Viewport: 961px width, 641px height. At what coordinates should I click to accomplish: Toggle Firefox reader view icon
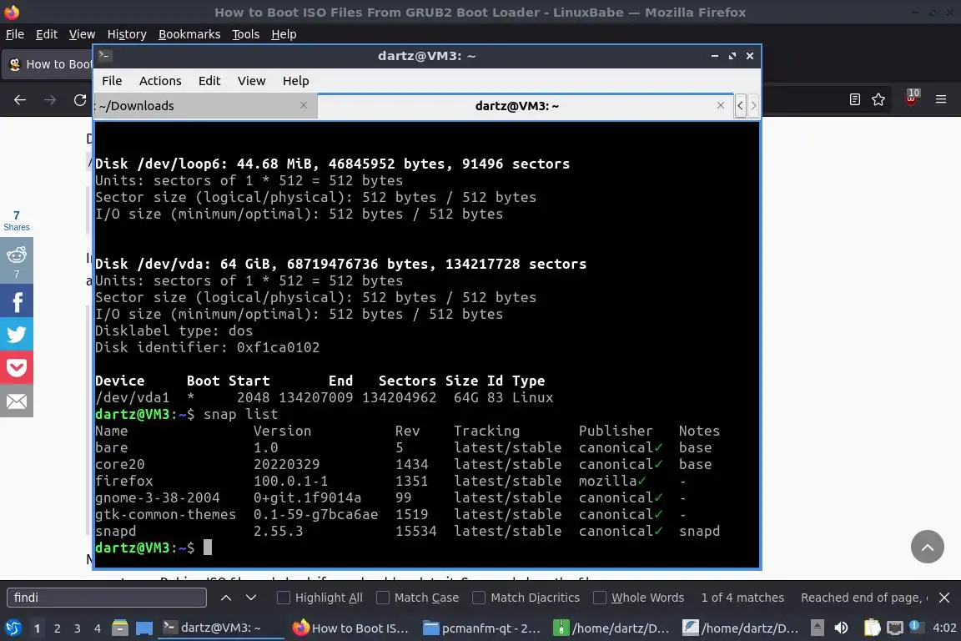[855, 99]
